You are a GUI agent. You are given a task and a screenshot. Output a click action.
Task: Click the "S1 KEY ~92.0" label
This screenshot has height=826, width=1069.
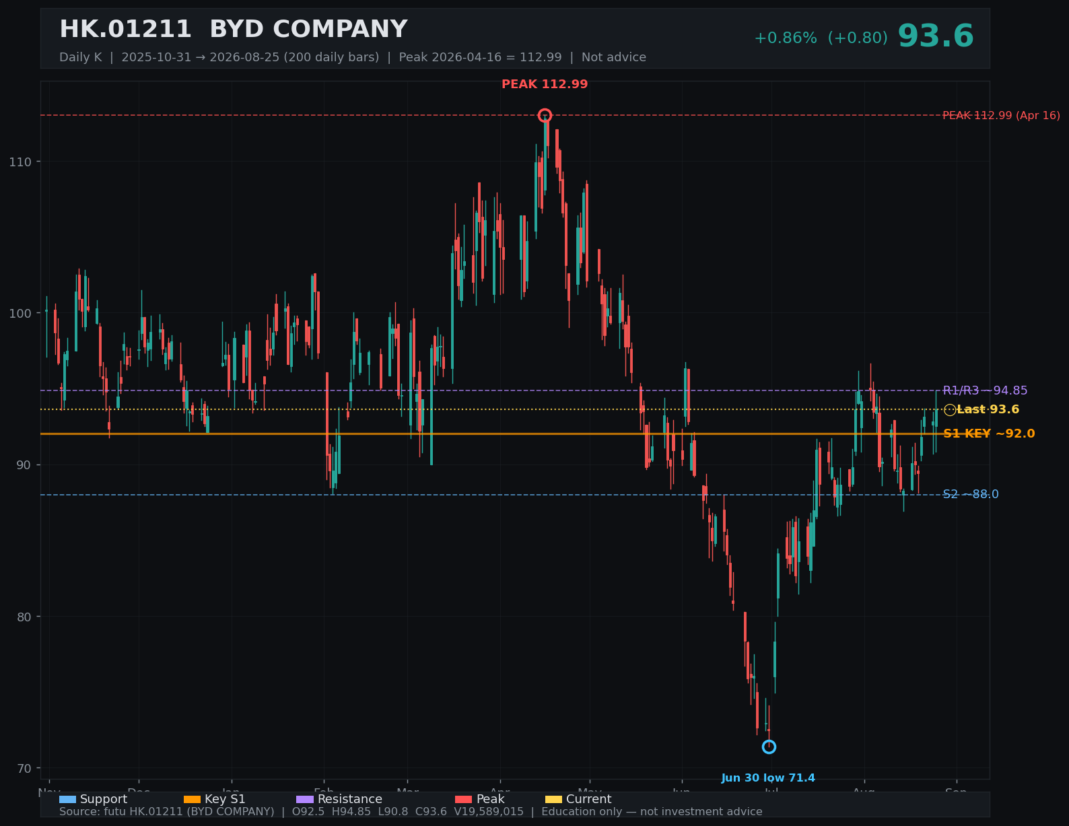point(989,434)
